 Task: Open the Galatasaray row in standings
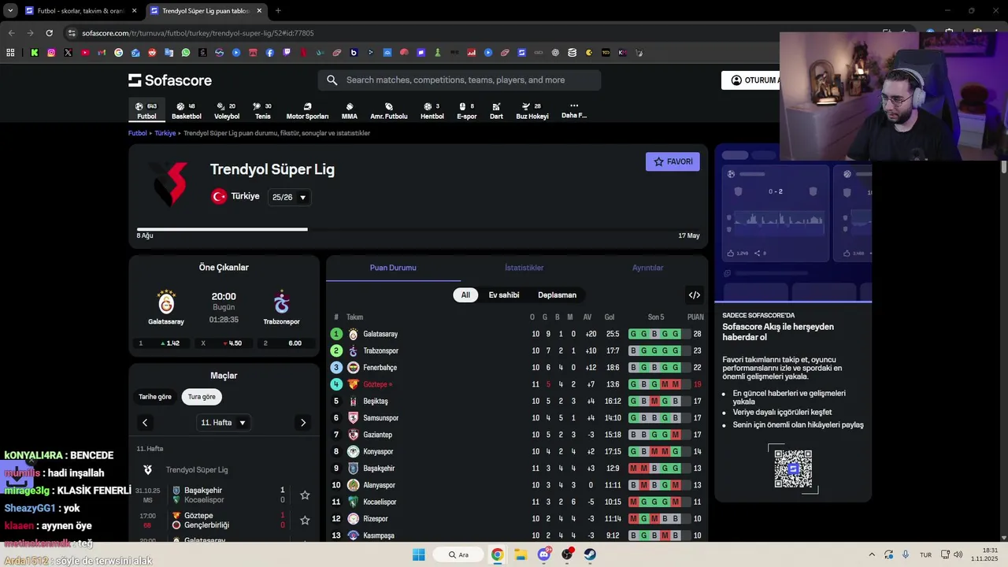tap(517, 334)
